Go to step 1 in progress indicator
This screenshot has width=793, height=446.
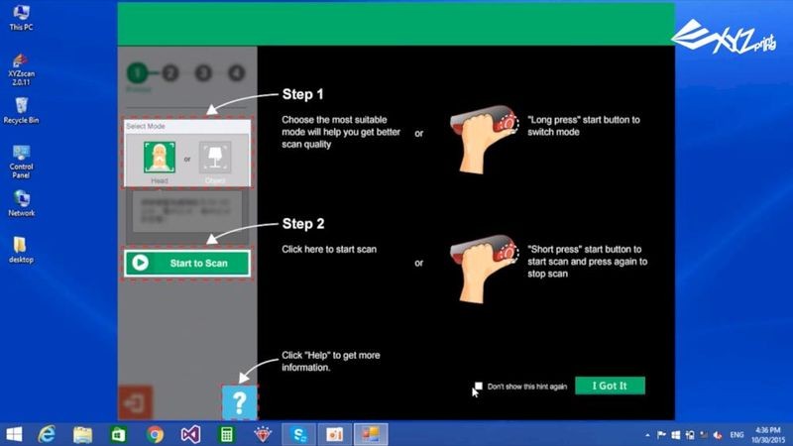(x=138, y=72)
